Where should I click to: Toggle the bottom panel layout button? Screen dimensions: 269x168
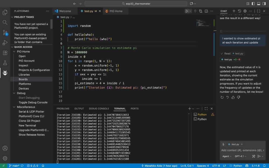coord(258,4)
